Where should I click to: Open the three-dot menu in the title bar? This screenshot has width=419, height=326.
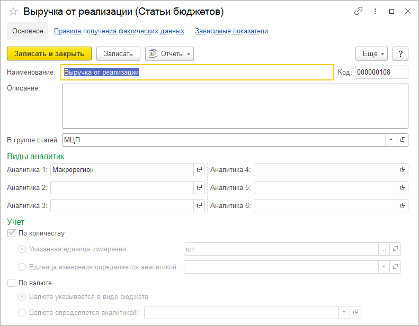coord(375,11)
